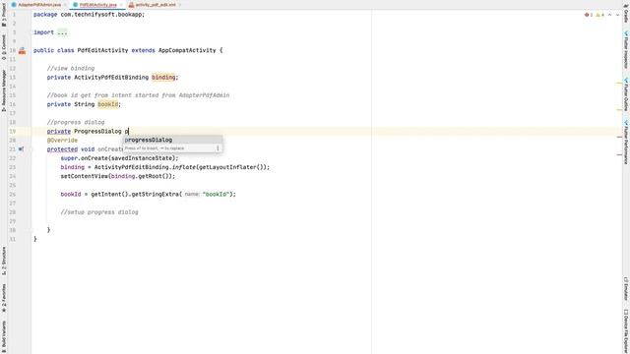Image resolution: width=630 pixels, height=354 pixels.
Task: Go to previous highlighted error arrow
Action: tap(610, 15)
